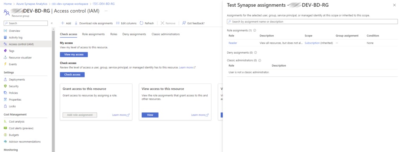Collapse the sidebar with double-chevron icon
402x152 pixels.
click(x=51, y=23)
